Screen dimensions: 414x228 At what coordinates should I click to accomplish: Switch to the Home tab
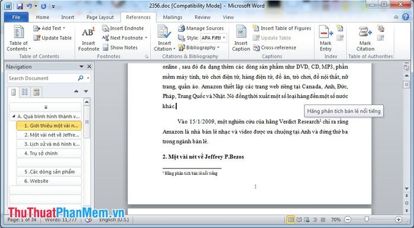[x=43, y=17]
